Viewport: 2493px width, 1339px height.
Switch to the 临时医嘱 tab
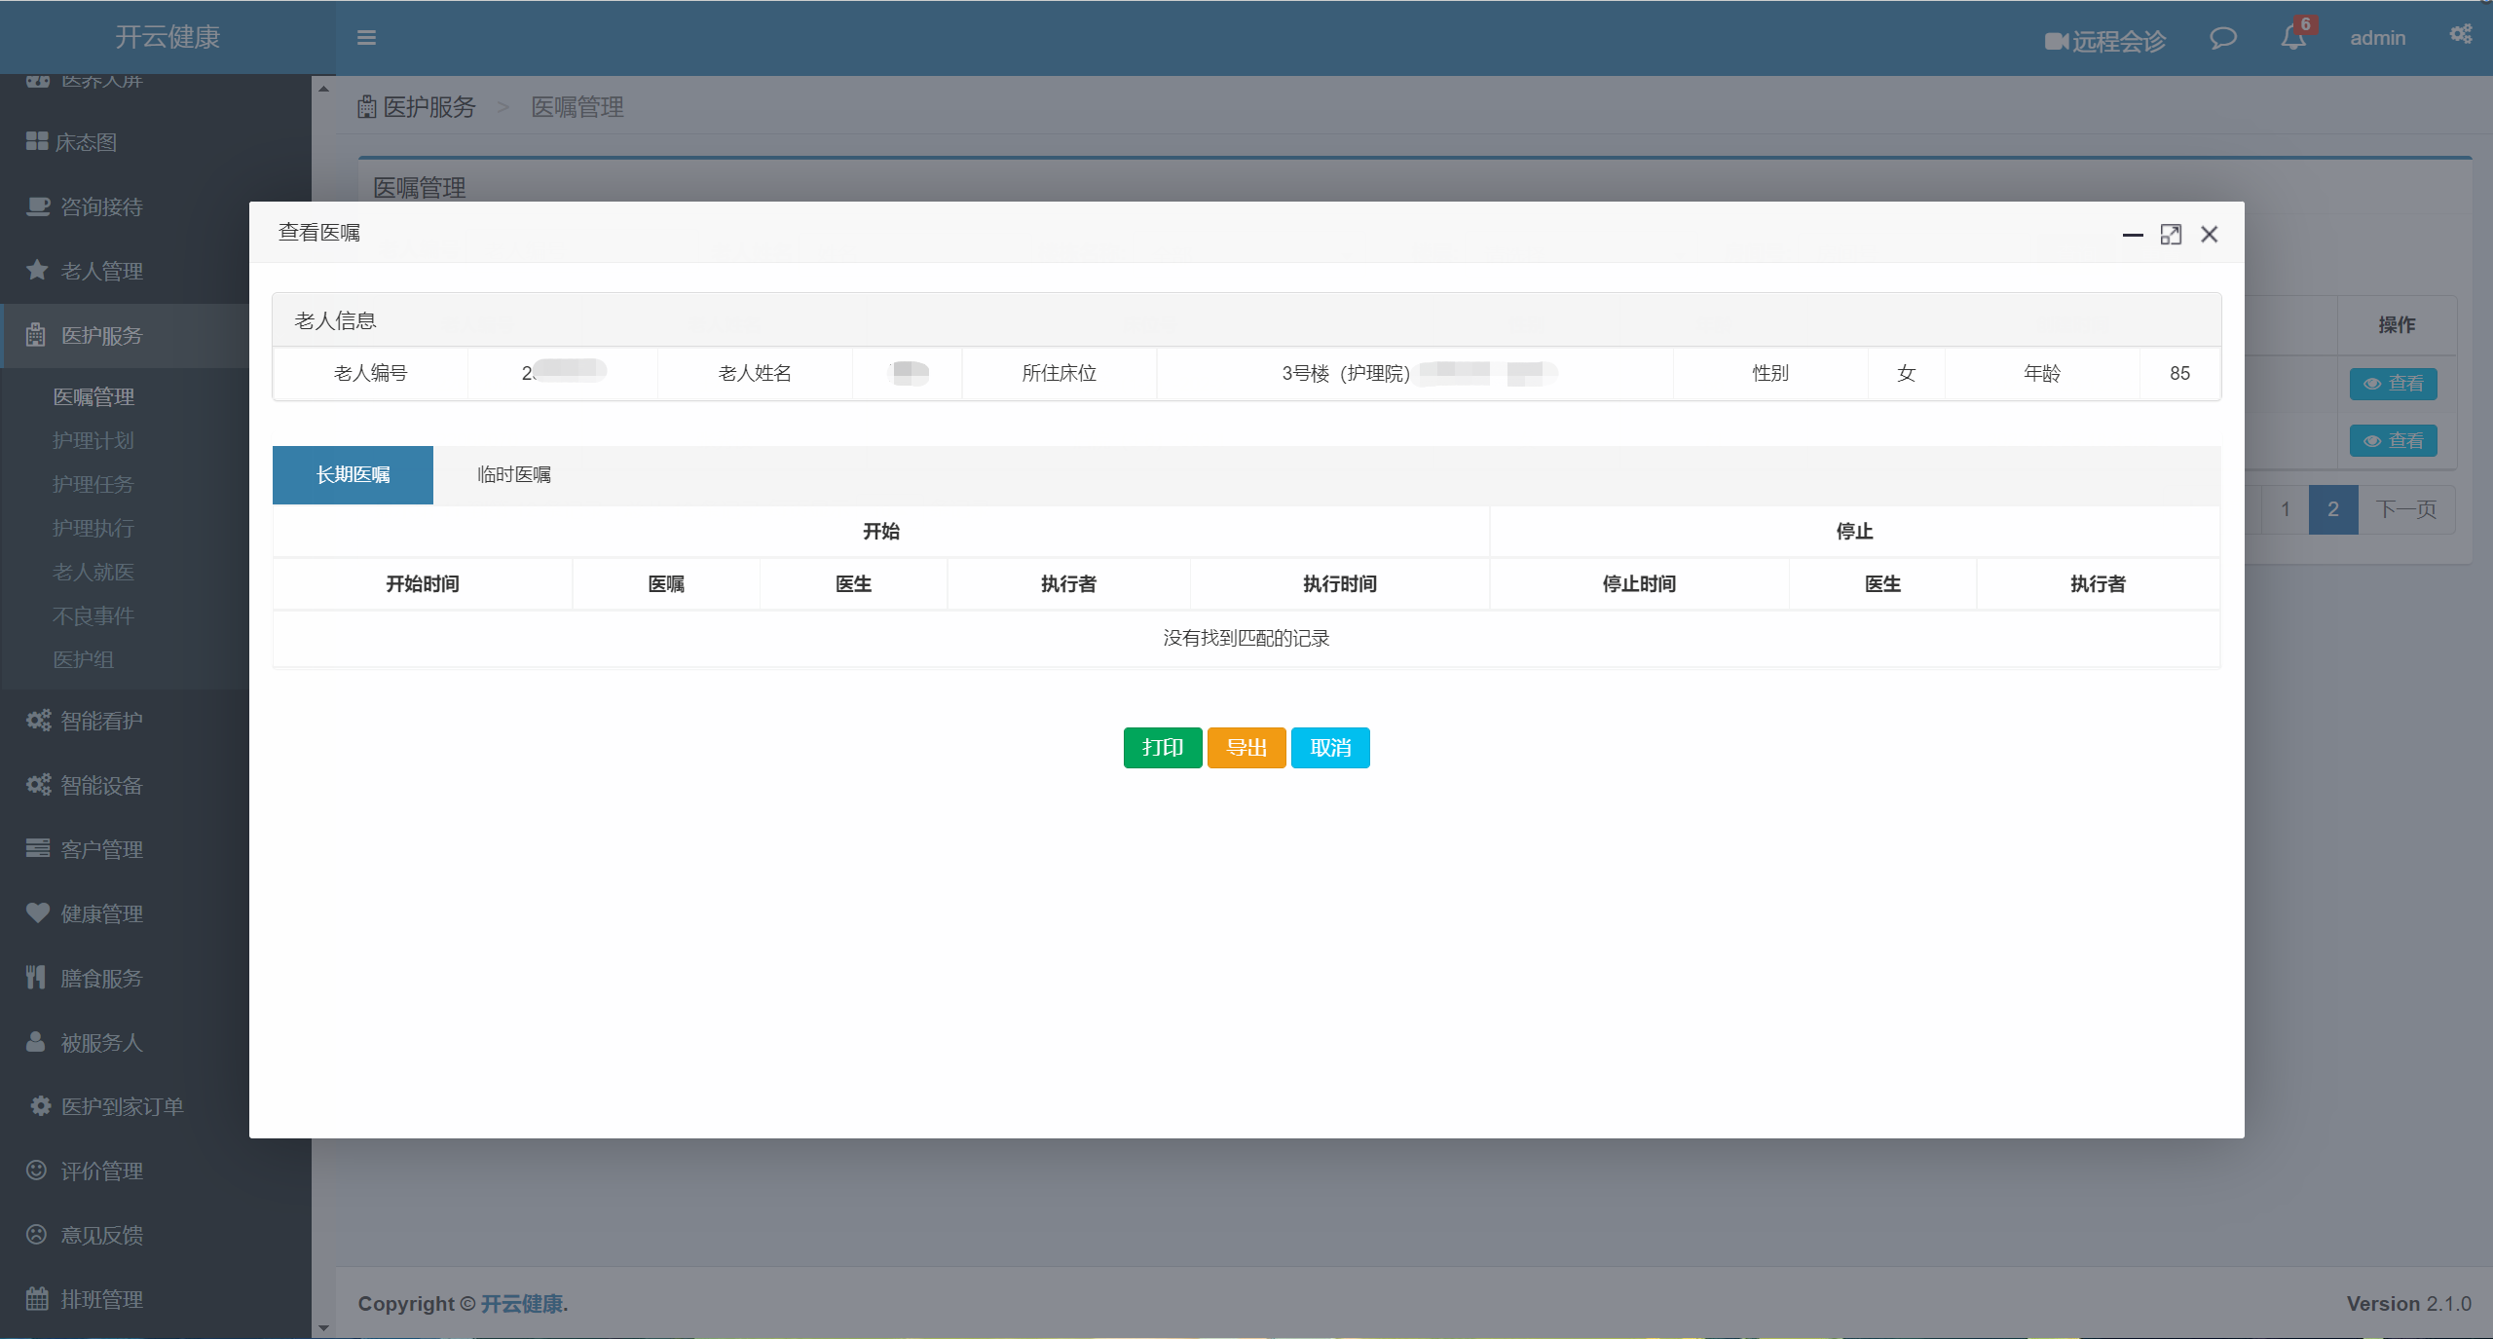(514, 475)
